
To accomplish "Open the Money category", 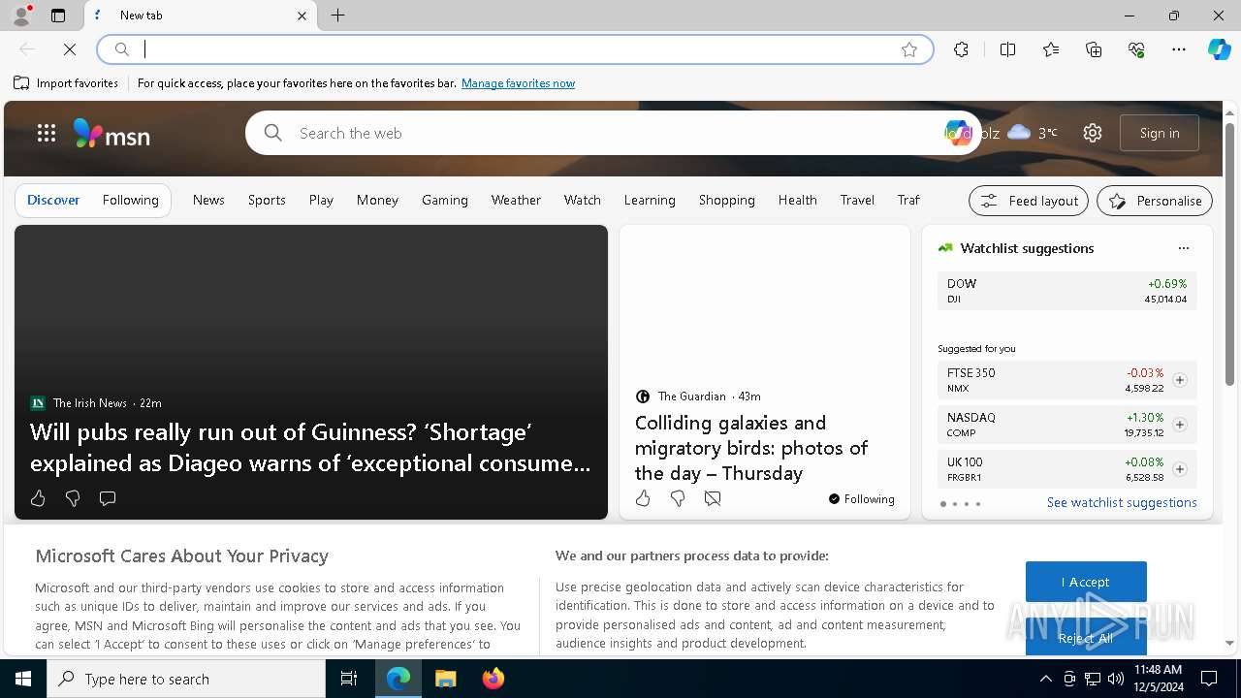I will [377, 200].
